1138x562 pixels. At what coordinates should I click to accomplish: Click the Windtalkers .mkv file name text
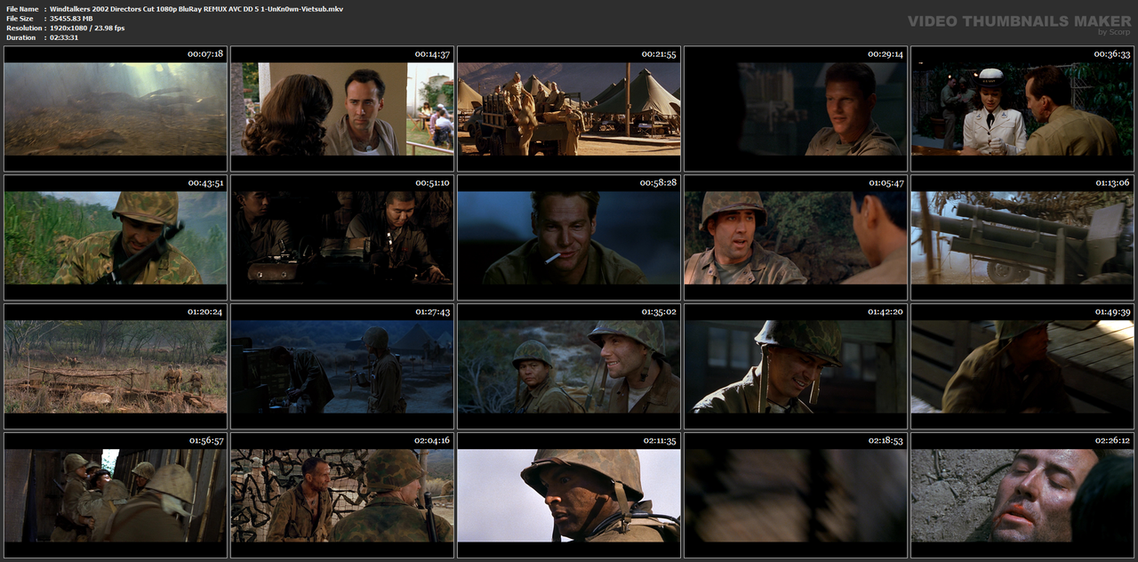tap(196, 9)
